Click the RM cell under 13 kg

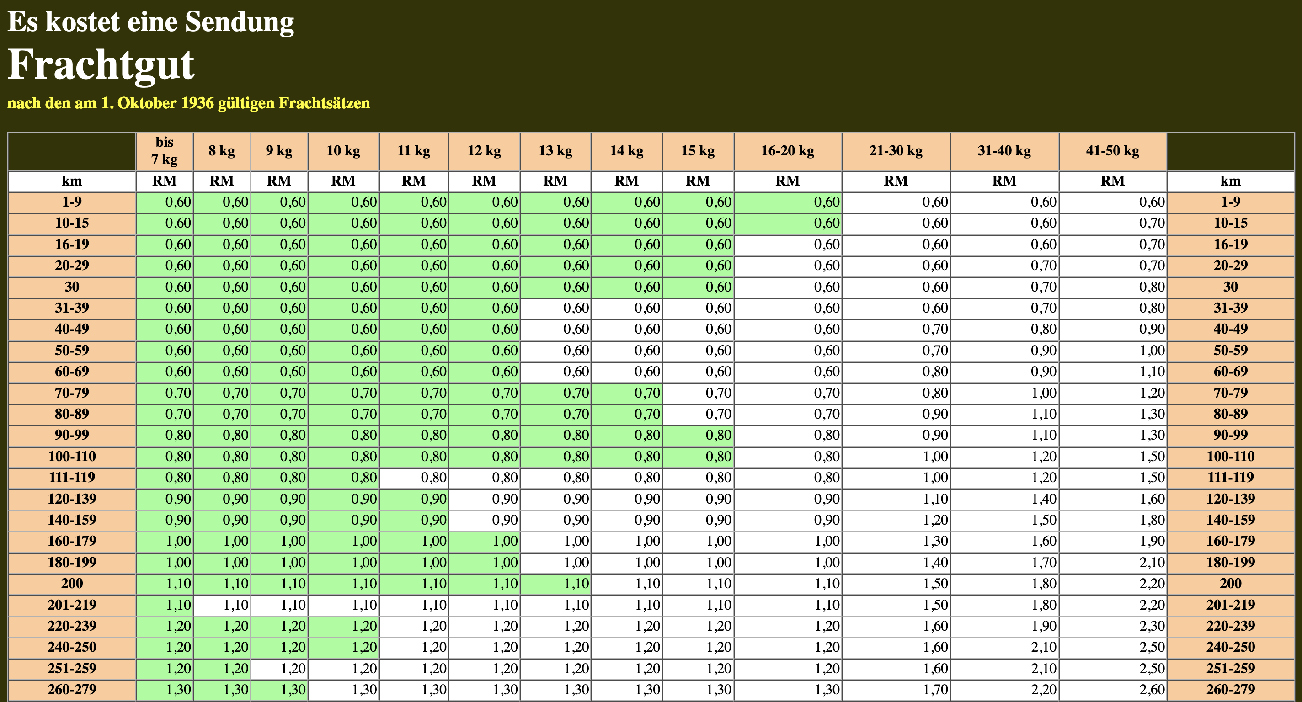[x=555, y=181]
